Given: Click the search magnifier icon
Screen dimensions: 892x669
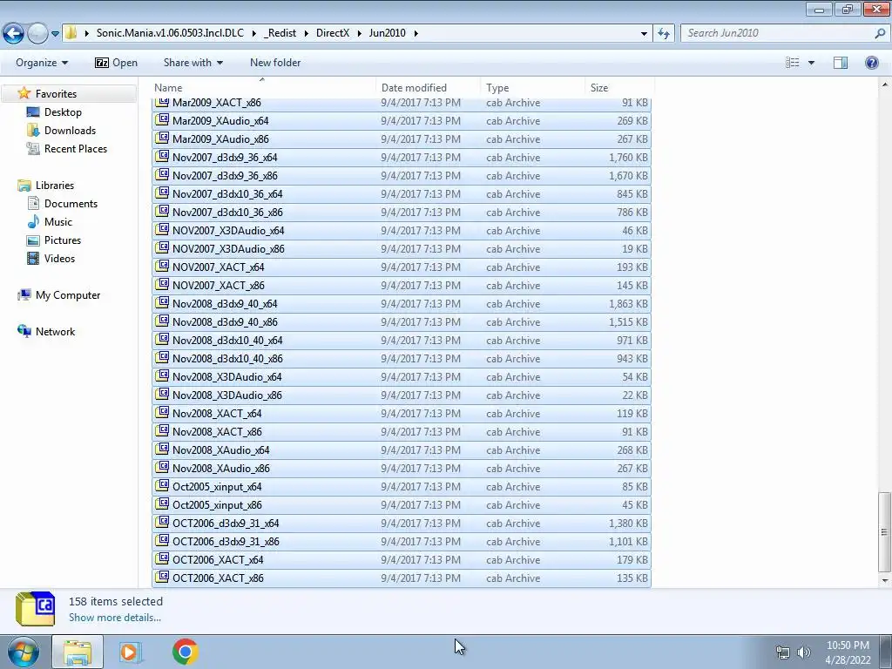Looking at the screenshot, I should 880,33.
